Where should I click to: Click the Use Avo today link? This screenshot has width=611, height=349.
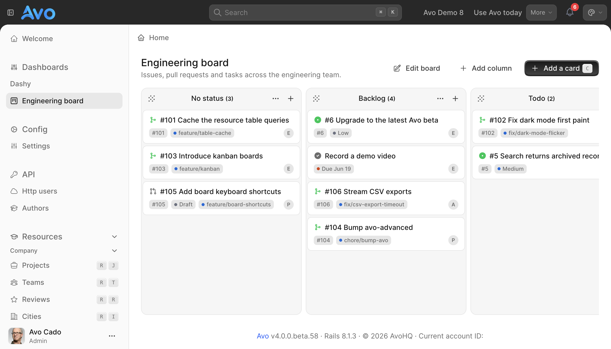[x=498, y=13]
